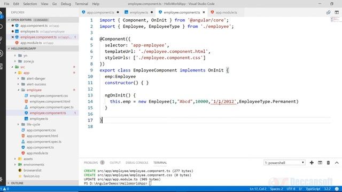The height and width of the screenshot is (192, 342).
Task: Open employee.component.css in the explorer
Action: tap(49, 95)
